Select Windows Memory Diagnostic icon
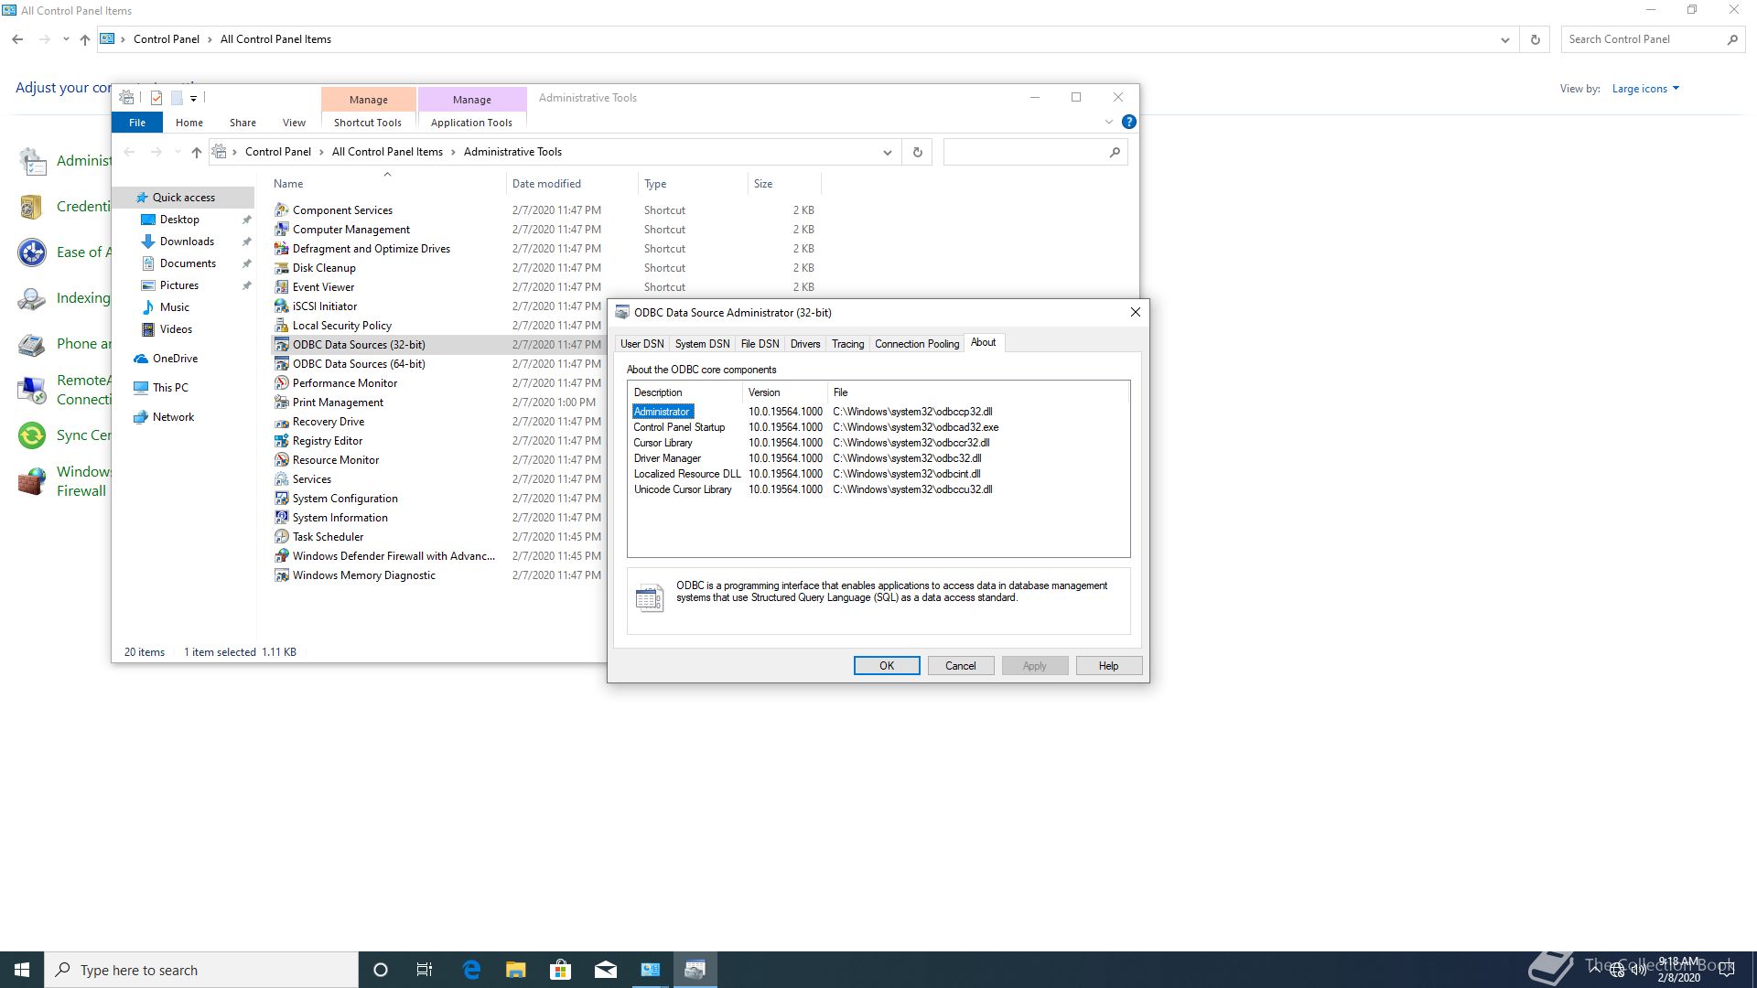 point(282,575)
